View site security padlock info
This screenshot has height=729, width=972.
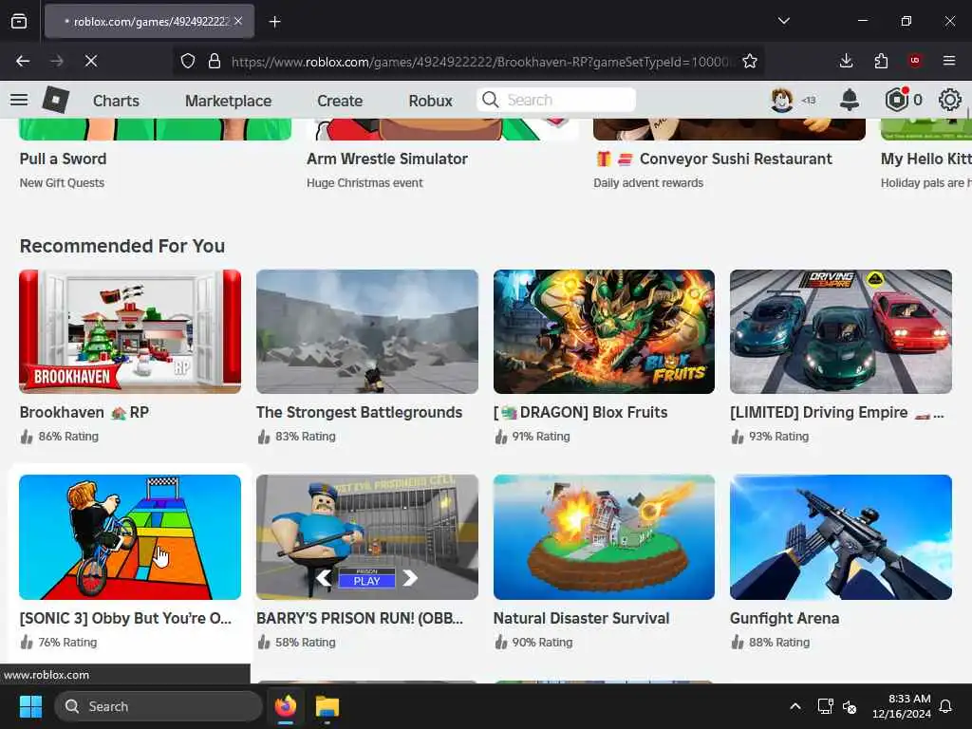(x=215, y=61)
